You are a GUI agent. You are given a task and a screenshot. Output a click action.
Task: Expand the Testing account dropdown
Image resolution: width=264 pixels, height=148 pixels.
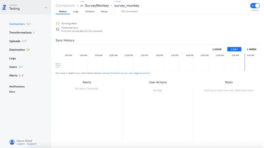point(46,8)
